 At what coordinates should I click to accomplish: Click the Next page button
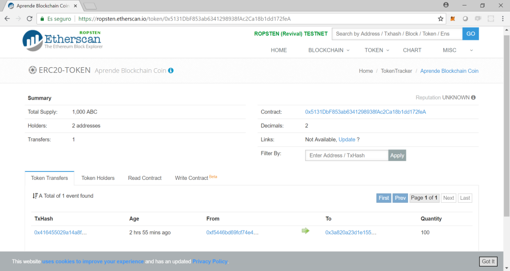[449, 198]
